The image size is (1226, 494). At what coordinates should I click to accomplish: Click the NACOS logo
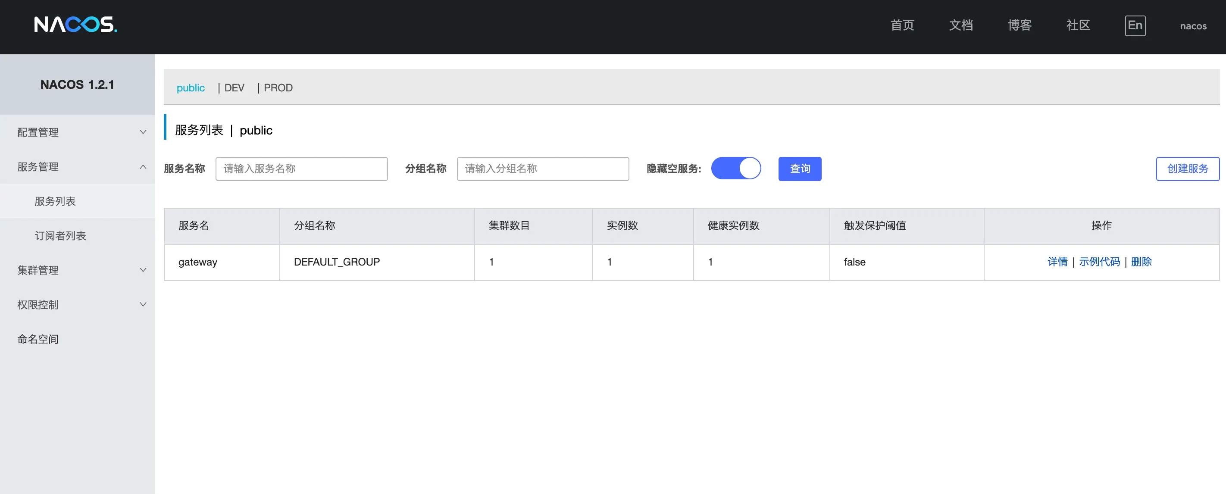click(76, 25)
